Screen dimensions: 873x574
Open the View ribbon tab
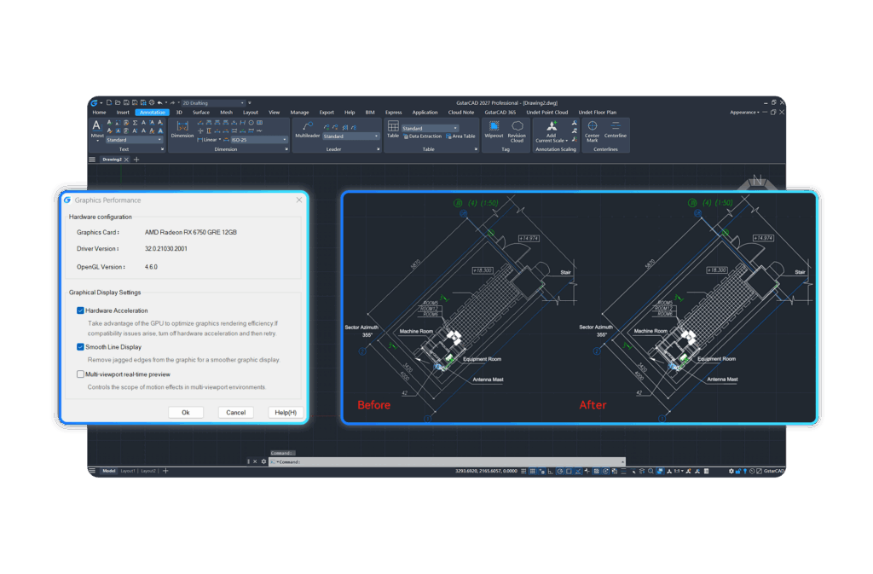point(274,113)
